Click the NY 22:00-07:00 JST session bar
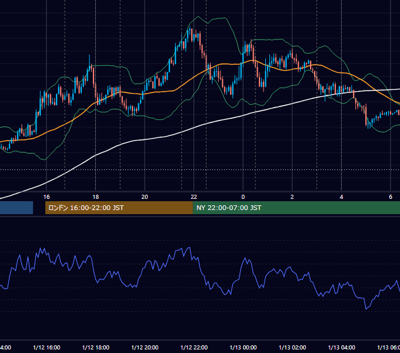This screenshot has width=400, height=353. pyautogui.click(x=296, y=208)
